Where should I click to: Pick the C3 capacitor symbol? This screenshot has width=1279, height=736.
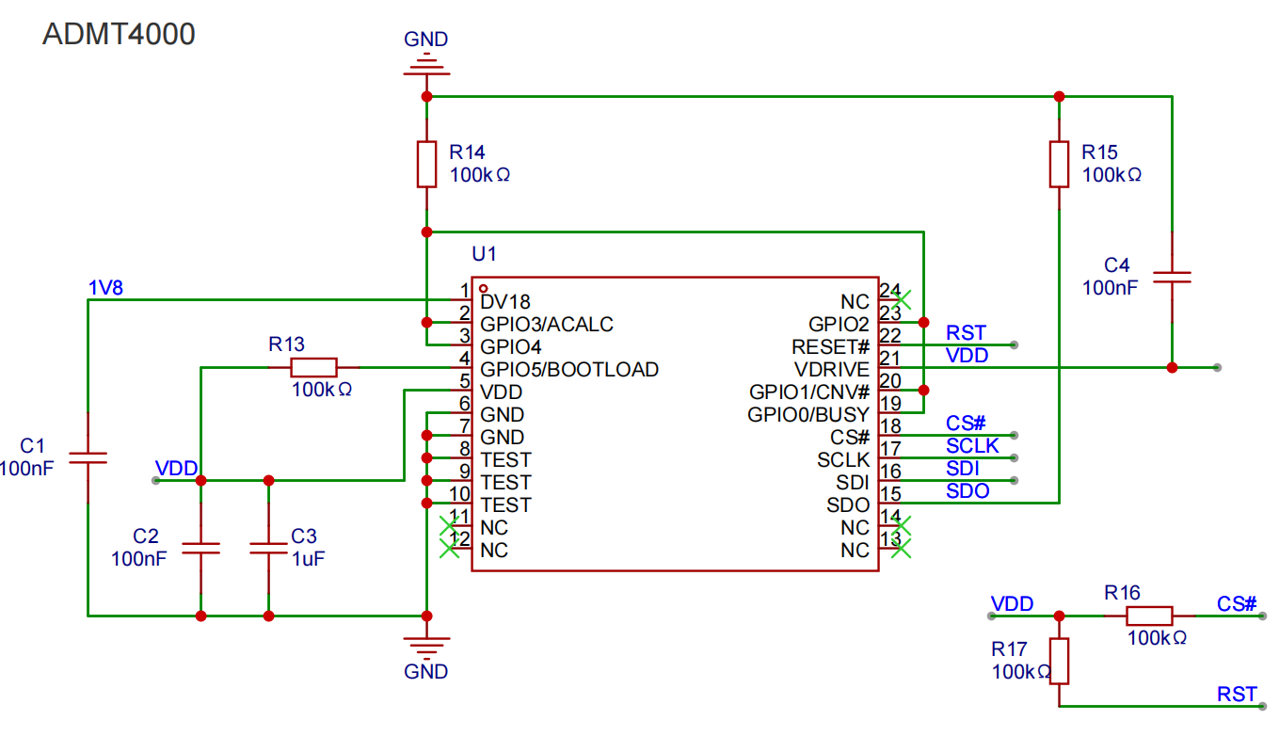coord(268,548)
